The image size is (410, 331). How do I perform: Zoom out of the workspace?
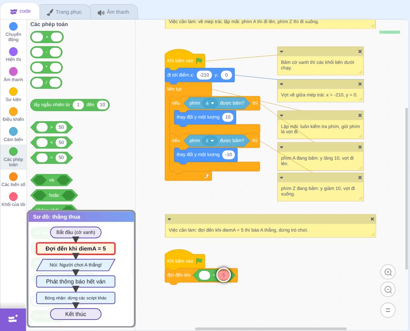[x=388, y=290]
